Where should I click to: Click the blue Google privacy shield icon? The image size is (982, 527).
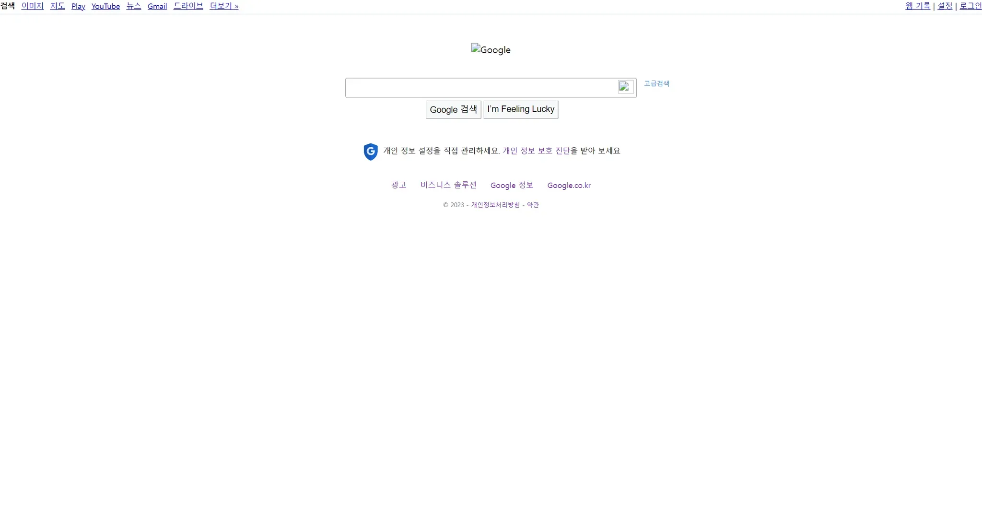(370, 151)
